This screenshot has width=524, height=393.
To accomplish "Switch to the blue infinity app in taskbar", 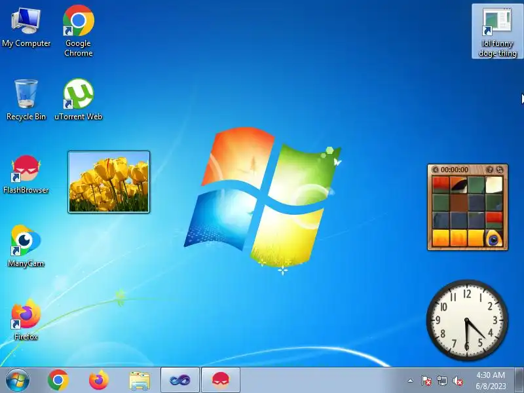I will click(179, 381).
